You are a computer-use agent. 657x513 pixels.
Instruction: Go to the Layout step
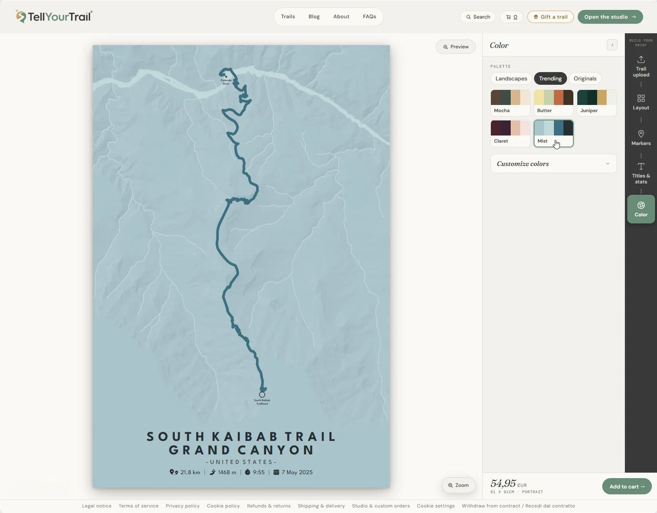pos(641,102)
